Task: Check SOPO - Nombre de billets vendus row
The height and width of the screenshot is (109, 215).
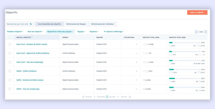Action: pos(10,80)
